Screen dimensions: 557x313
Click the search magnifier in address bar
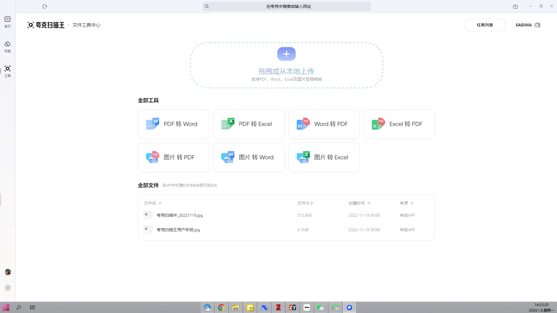(x=207, y=6)
